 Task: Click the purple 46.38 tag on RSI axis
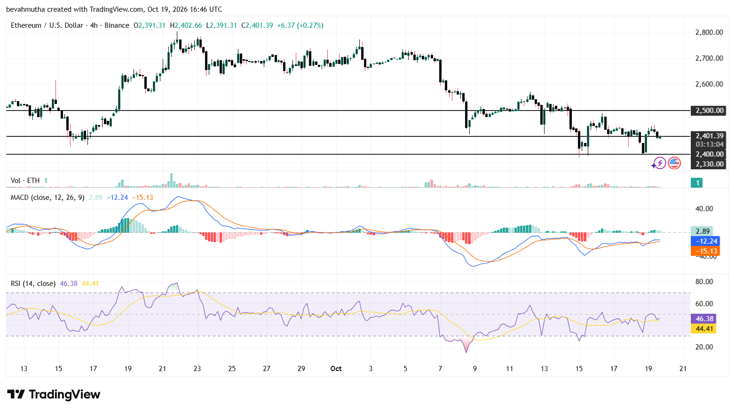(x=703, y=319)
